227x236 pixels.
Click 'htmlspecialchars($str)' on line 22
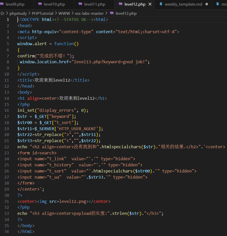(129, 147)
